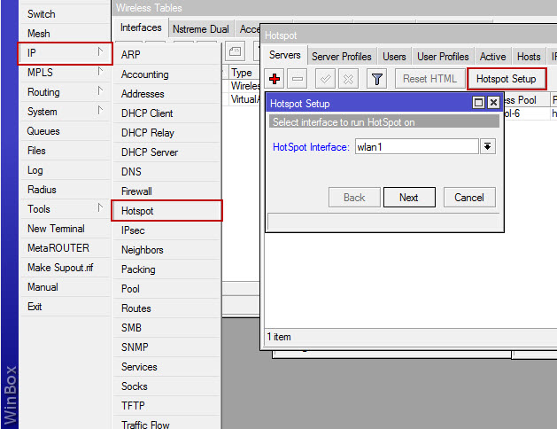The height and width of the screenshot is (429, 557).
Task: Select Mesh in the main menu
Action: coord(65,34)
